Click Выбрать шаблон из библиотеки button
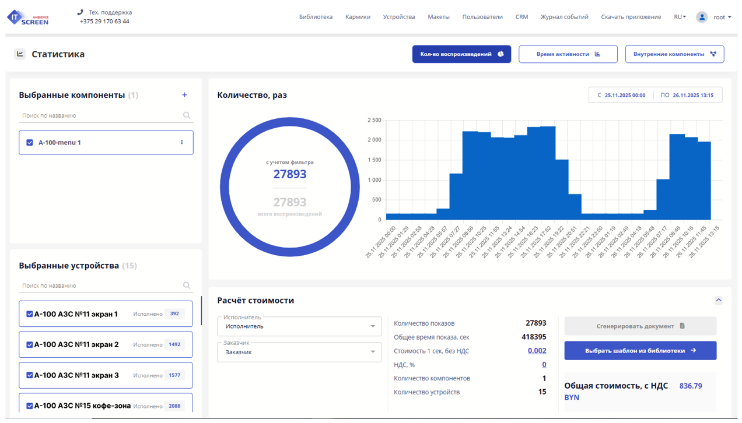Image resolution: width=742 pixels, height=423 pixels. click(x=640, y=351)
